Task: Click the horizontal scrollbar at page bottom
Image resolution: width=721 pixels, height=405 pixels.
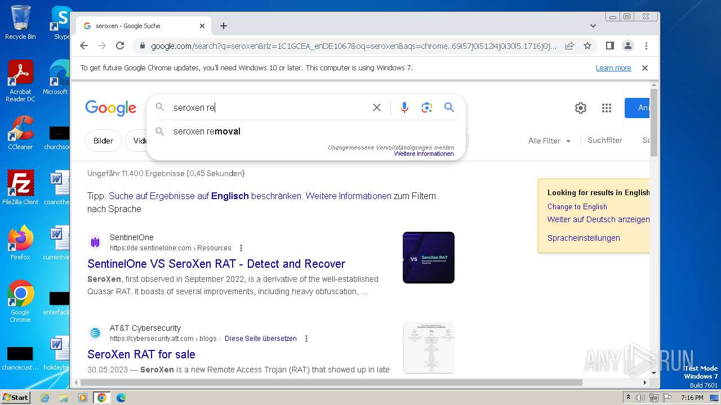Action: [x=331, y=382]
